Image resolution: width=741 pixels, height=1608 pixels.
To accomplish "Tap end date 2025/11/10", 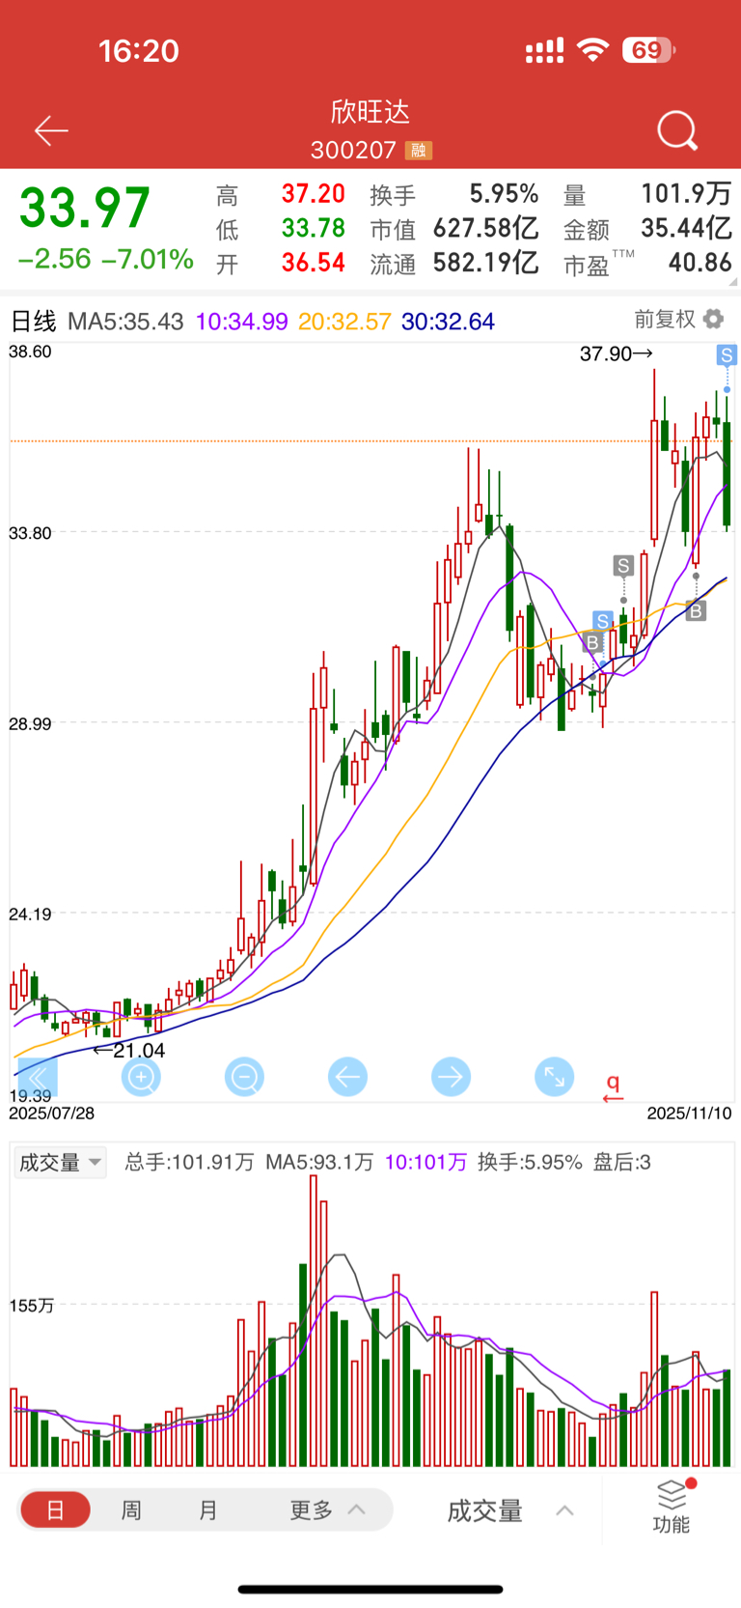I will tap(689, 1114).
